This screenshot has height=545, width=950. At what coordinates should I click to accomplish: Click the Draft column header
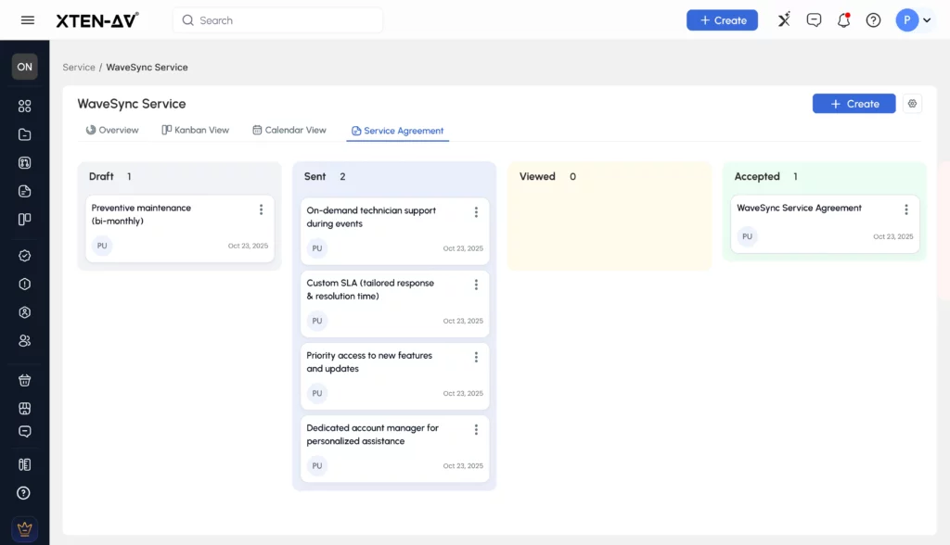101,176
